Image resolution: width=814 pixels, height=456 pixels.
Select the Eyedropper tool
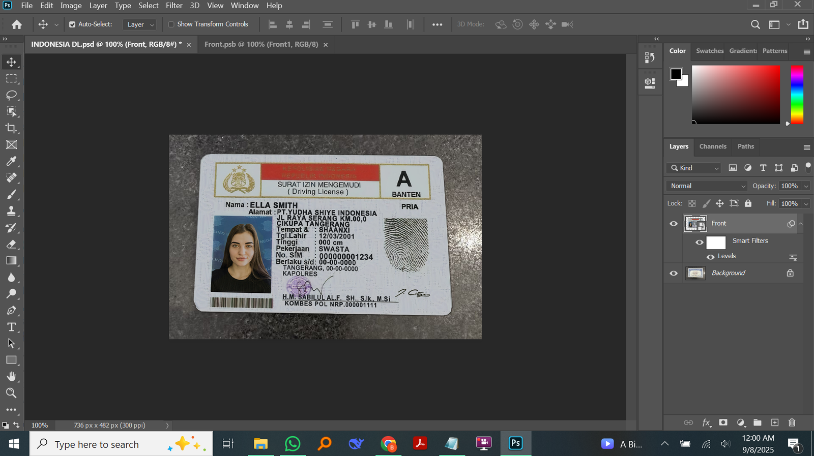[11, 161]
